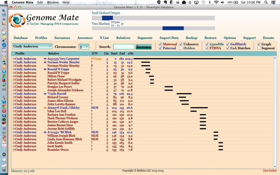Click the blue segment on Vera Marlene bar

173,28
